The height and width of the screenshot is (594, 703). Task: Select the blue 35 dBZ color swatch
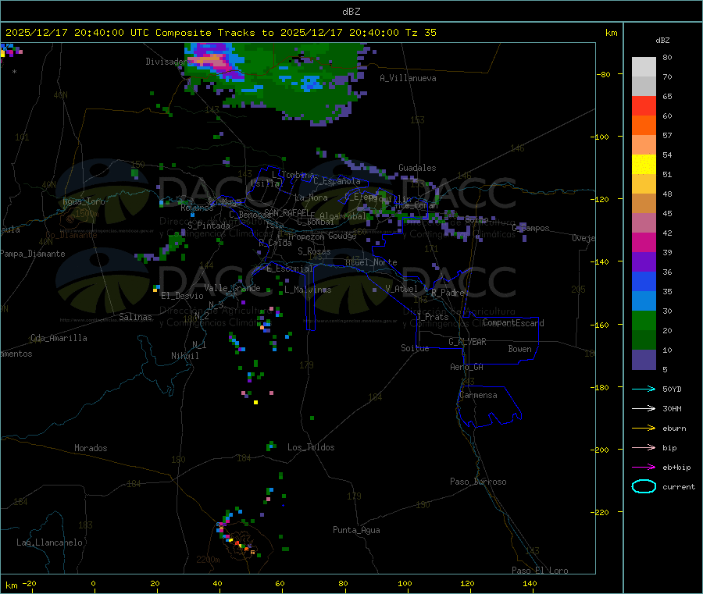tap(644, 281)
